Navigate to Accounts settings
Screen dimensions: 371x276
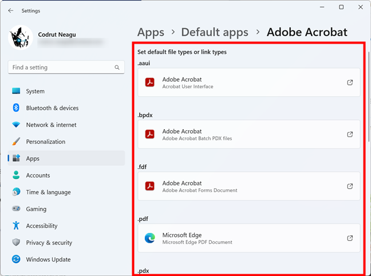[x=38, y=176]
